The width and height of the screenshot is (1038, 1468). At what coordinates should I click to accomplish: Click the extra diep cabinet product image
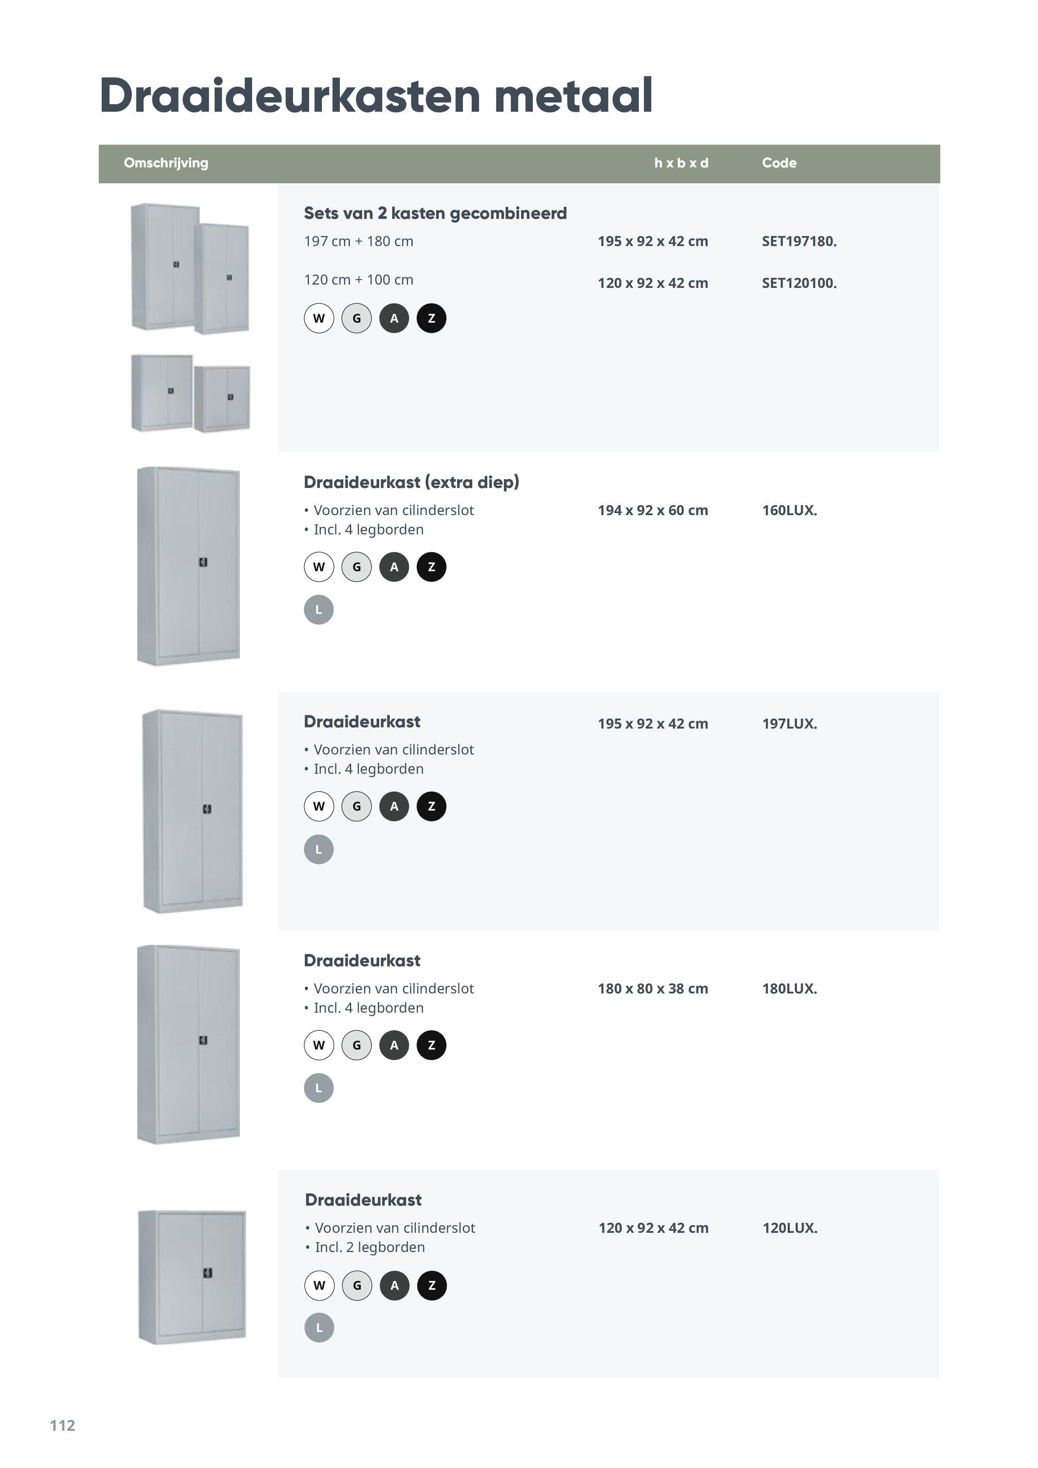coord(189,567)
